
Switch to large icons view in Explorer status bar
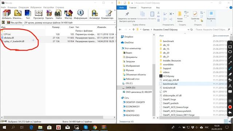[x=230, y=121]
